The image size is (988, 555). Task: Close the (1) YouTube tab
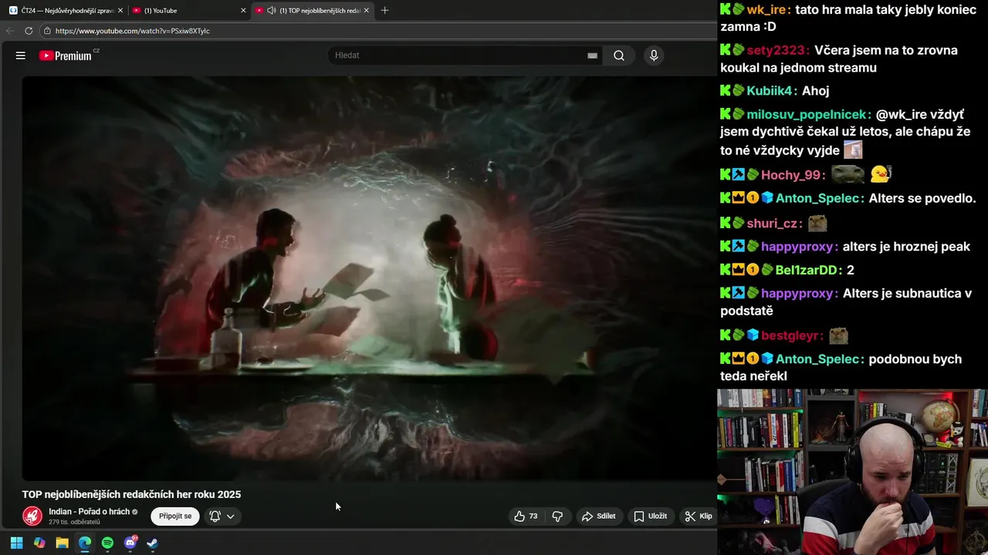click(243, 11)
